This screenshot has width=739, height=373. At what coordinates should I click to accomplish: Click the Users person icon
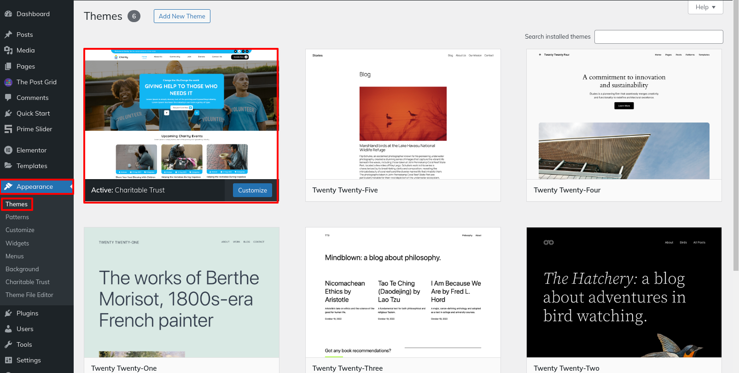coord(8,329)
